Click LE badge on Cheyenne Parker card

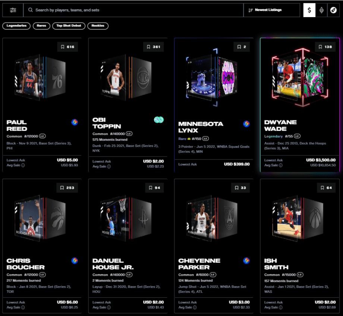pos(213,274)
